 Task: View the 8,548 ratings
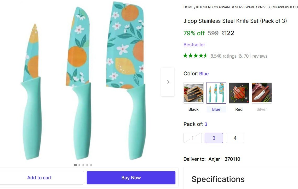(x=223, y=56)
